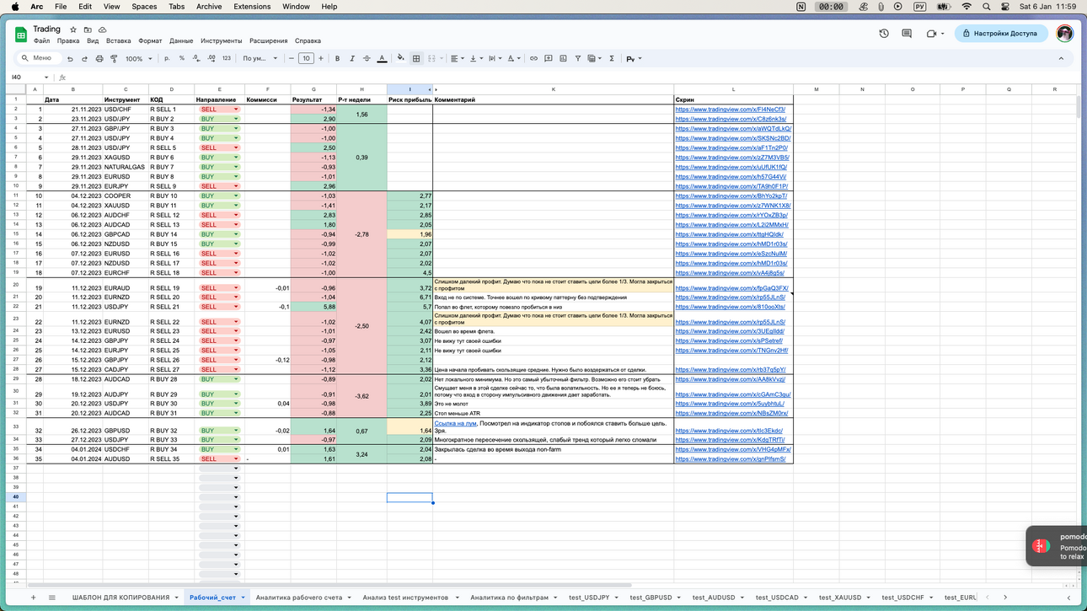Toggle italic formatting

coord(351,59)
